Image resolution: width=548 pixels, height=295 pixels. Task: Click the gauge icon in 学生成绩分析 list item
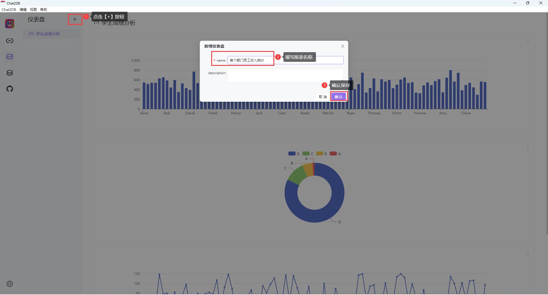[x=31, y=34]
